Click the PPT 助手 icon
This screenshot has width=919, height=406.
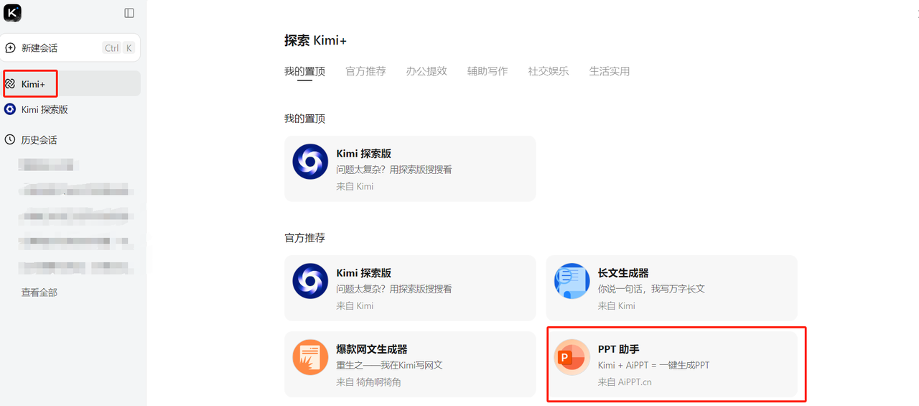click(572, 357)
